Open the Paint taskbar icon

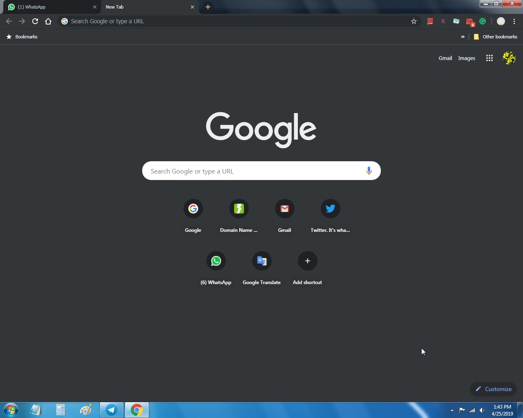tap(86, 410)
